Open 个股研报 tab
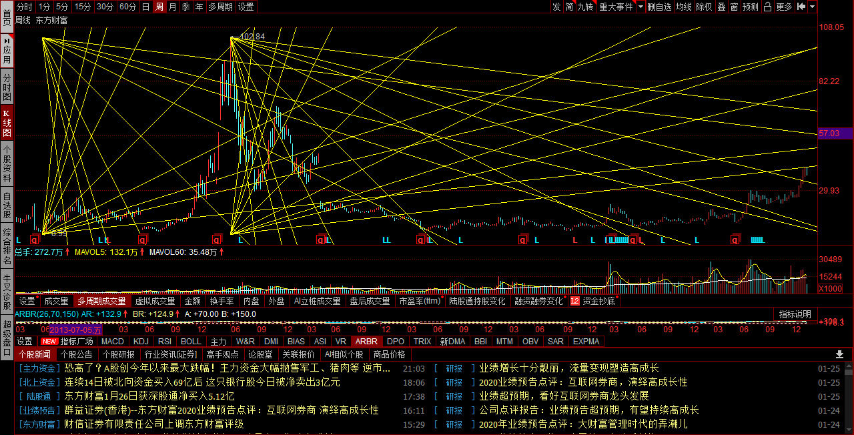The width and height of the screenshot is (854, 435). tap(118, 354)
